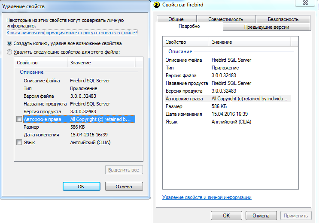The width and height of the screenshot is (319, 223).
Task: Select 'Тип' row in removal dialog
Action: tap(79, 88)
